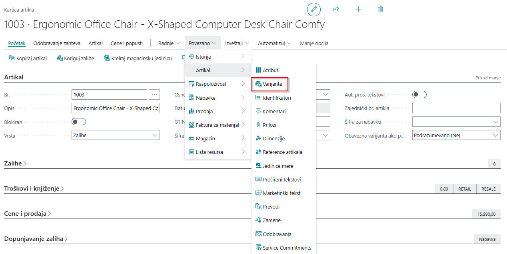Click the Manje opcija link

coord(314,43)
